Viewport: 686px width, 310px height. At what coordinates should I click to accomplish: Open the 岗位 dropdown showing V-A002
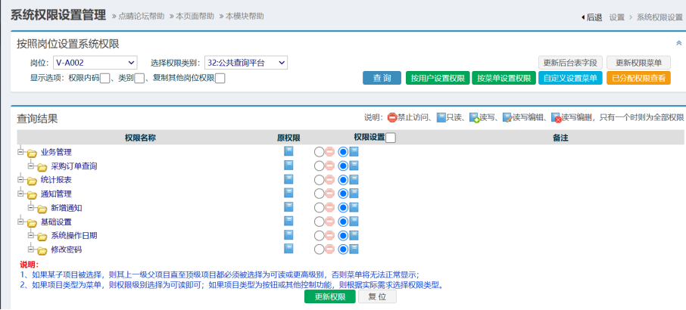tap(95, 63)
